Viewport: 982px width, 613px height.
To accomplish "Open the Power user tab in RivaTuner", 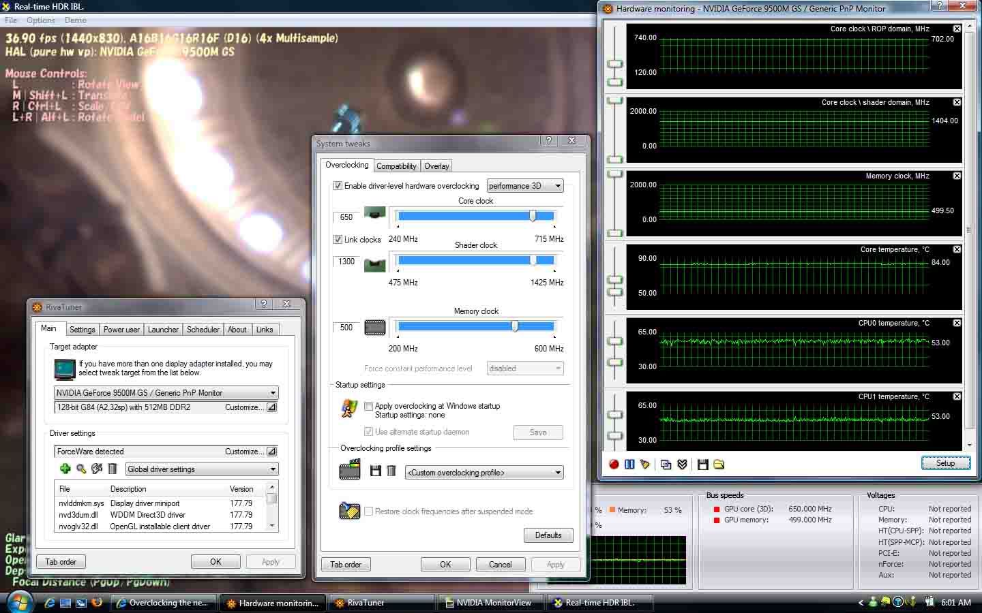I will click(x=121, y=330).
